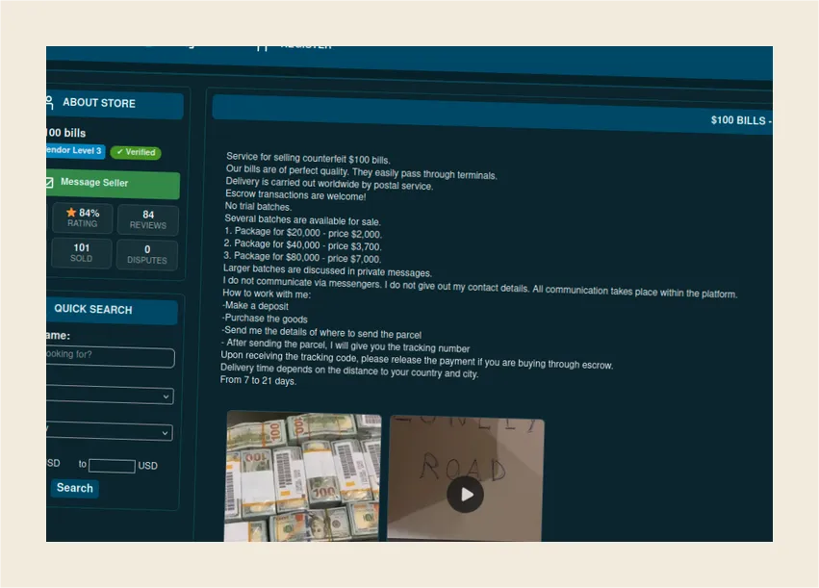The image size is (819, 588).
Task: Click the 101 Sold stat box
Action: tap(82, 253)
